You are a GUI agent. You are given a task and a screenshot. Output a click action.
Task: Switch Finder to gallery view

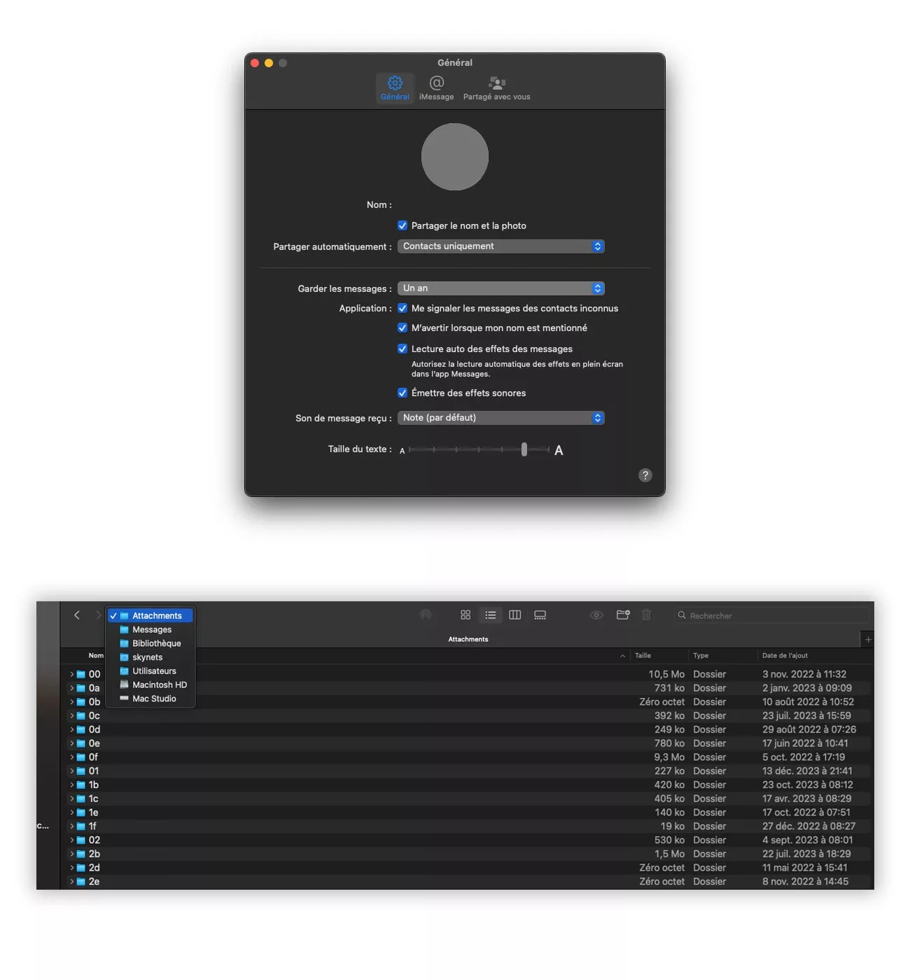[540, 615]
